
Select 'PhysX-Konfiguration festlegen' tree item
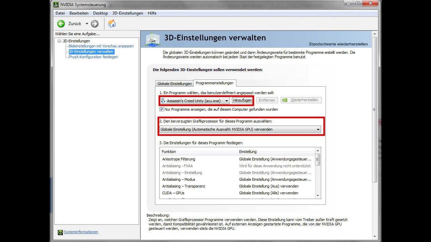click(x=93, y=57)
